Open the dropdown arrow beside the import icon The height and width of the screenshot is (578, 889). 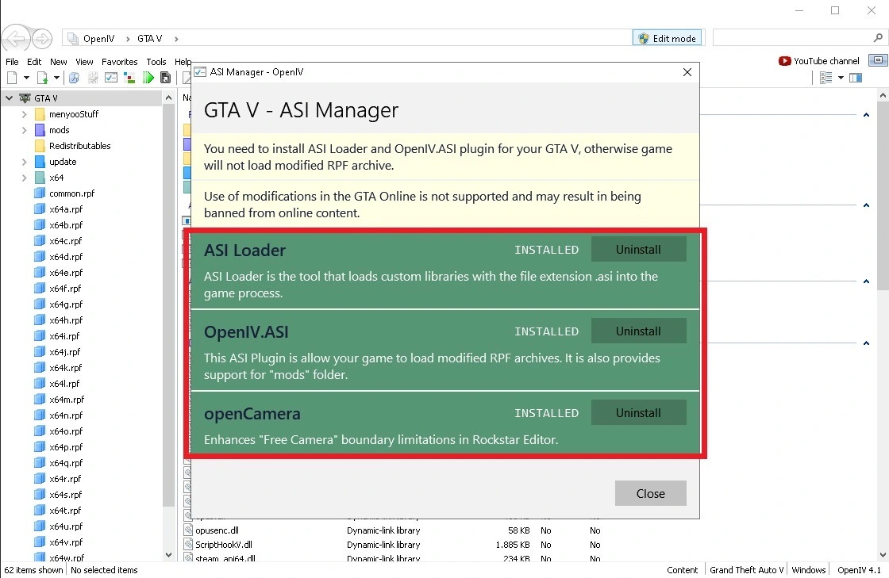tap(56, 78)
